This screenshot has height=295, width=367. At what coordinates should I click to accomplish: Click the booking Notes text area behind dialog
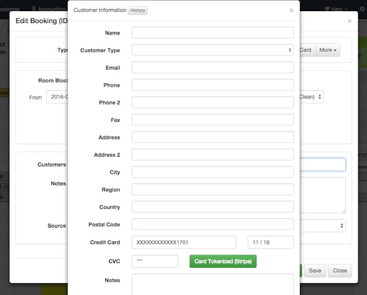click(x=323, y=195)
